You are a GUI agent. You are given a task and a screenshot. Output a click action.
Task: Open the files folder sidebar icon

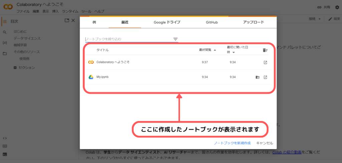(x=5, y=54)
